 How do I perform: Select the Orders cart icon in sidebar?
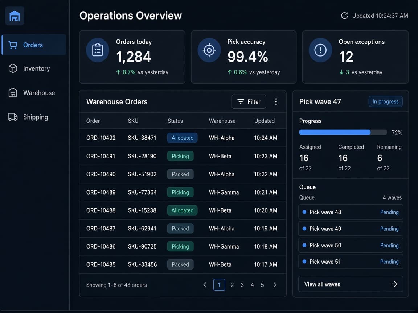coord(13,45)
